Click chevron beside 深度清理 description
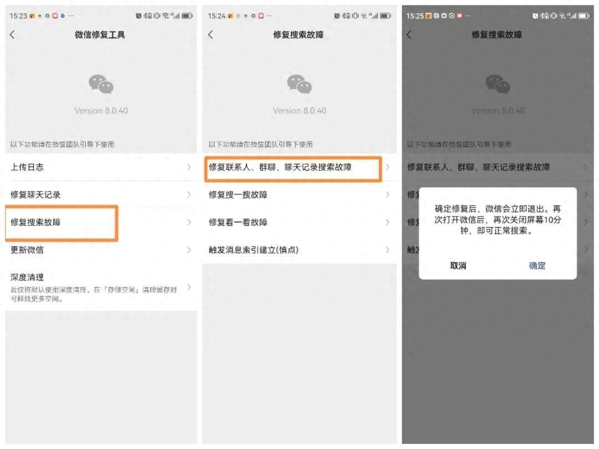The image size is (599, 449). pyautogui.click(x=189, y=287)
